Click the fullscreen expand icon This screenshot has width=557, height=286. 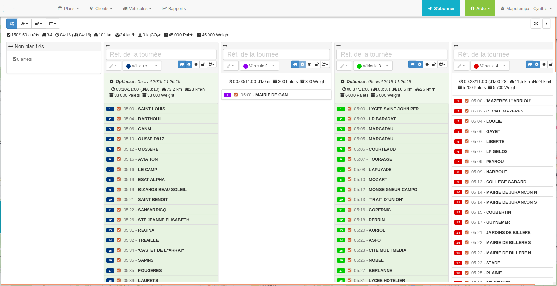(x=536, y=24)
